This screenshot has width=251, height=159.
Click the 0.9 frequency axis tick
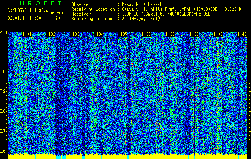(4, 91)
